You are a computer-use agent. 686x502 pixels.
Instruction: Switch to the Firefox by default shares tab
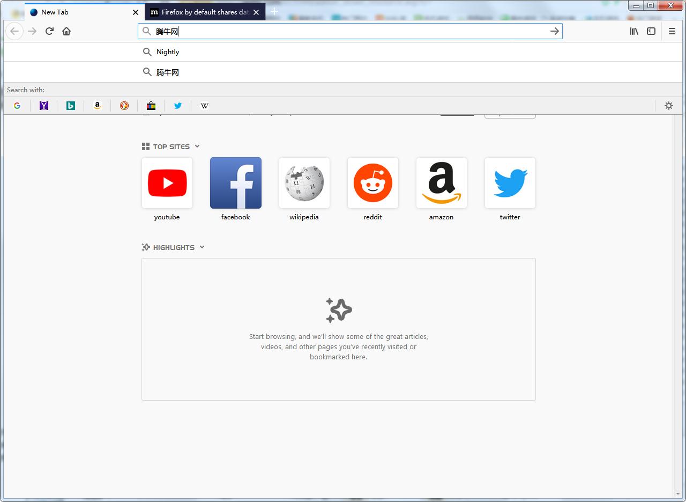[205, 12]
